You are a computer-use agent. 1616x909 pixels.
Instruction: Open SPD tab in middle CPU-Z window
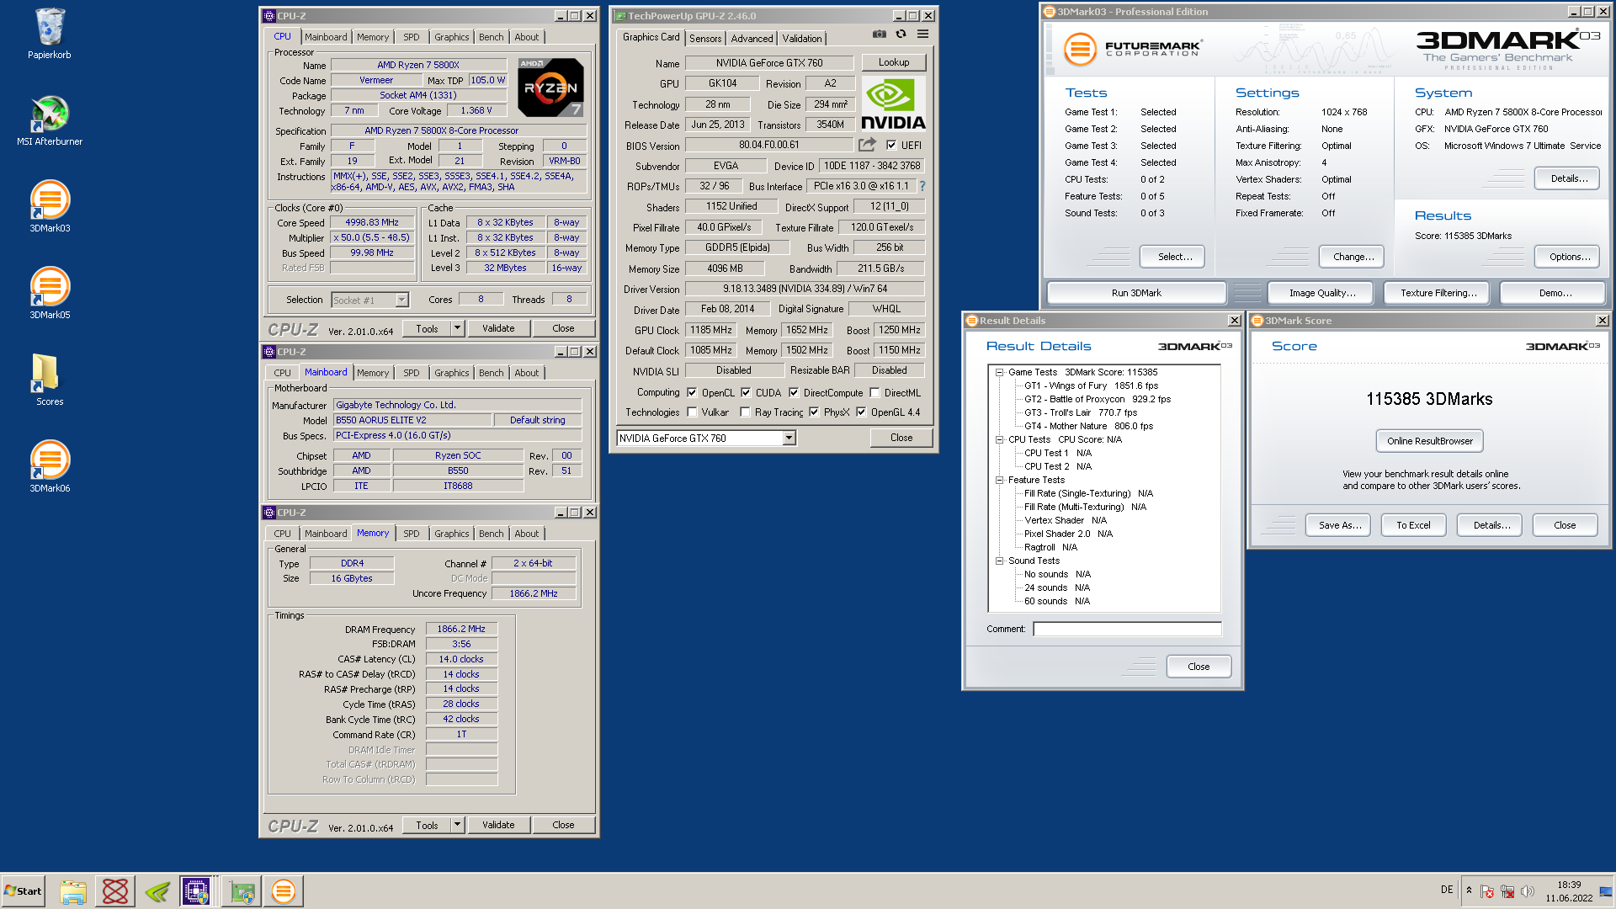coord(411,373)
